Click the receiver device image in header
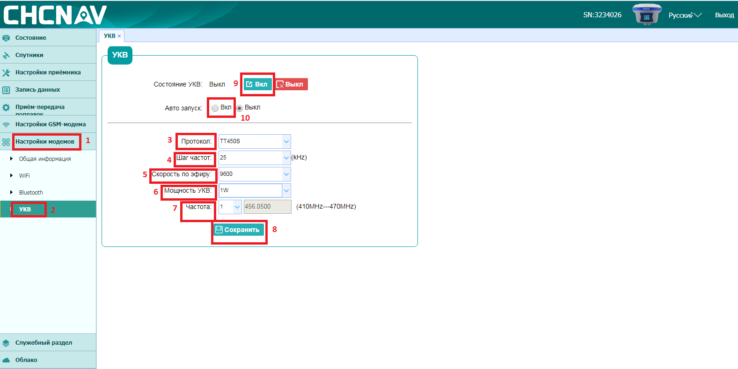The height and width of the screenshot is (369, 738). click(x=647, y=14)
